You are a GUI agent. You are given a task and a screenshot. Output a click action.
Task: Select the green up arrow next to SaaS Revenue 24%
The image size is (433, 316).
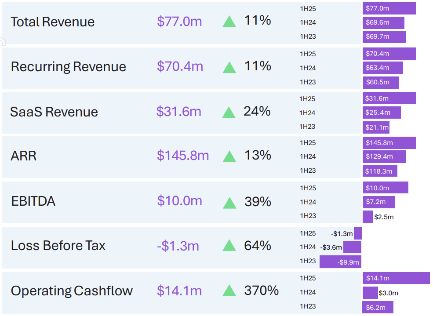229,113
